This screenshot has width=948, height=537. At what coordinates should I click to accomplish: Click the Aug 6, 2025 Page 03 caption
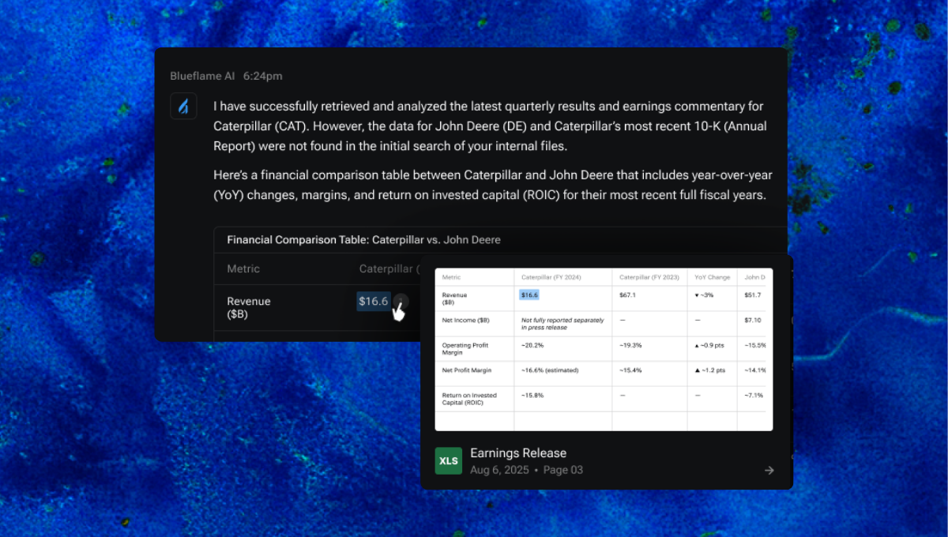coord(526,470)
